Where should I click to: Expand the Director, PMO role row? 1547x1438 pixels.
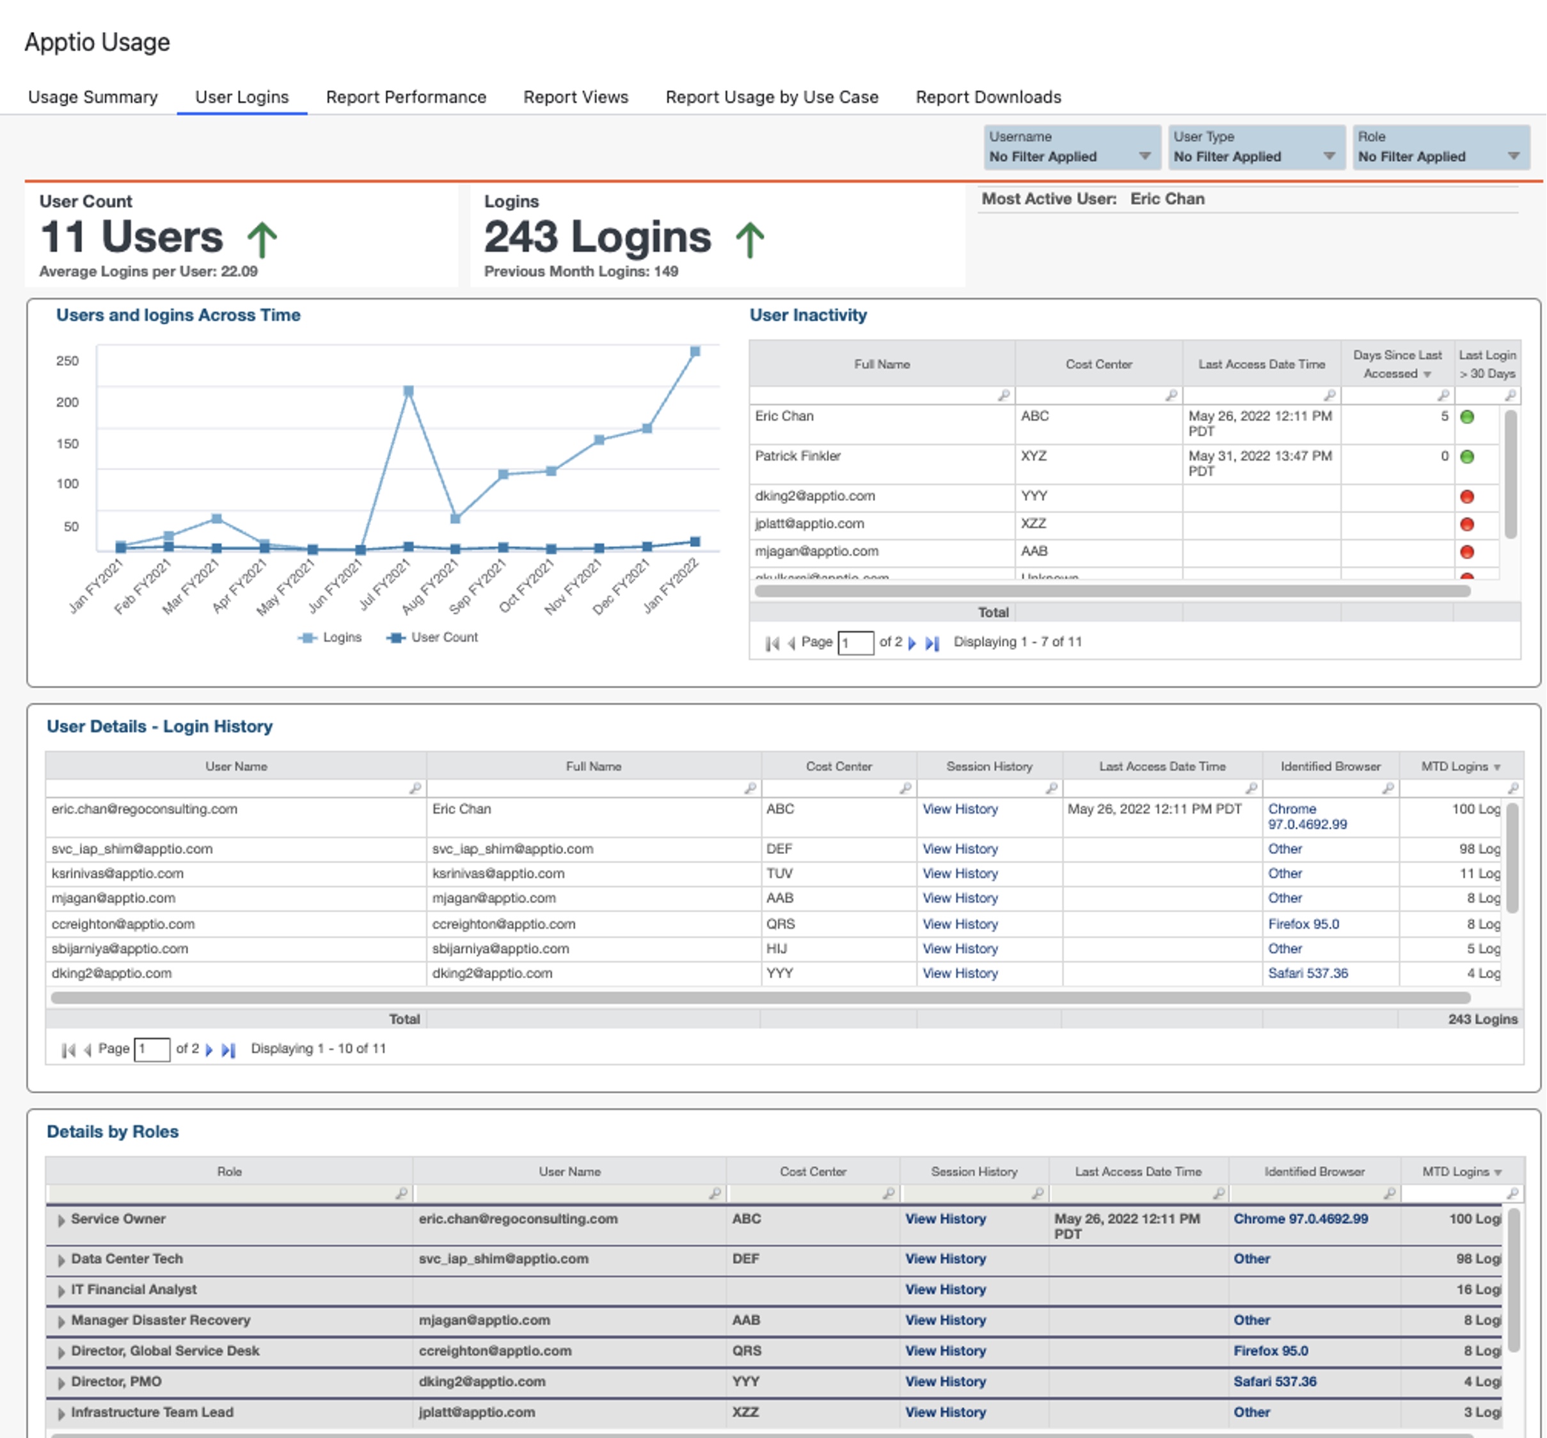(61, 1383)
